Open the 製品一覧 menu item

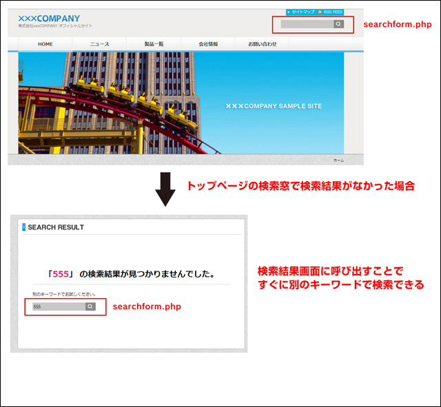(x=154, y=44)
